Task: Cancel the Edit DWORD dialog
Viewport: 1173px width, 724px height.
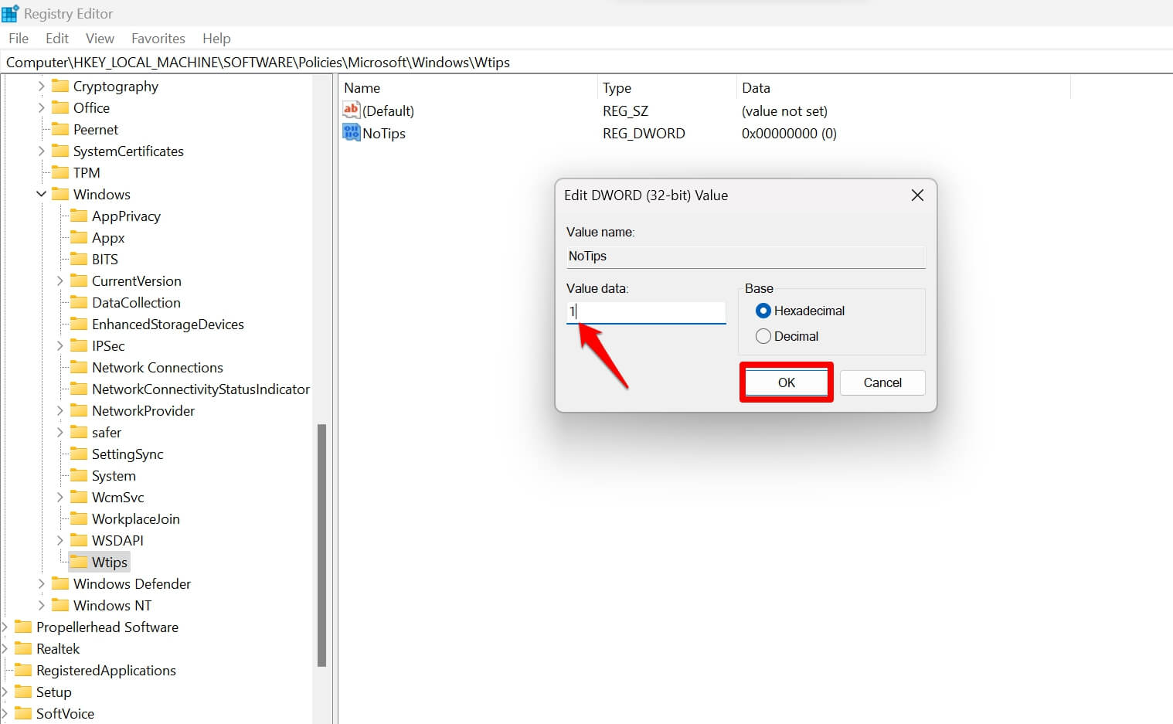Action: (882, 382)
